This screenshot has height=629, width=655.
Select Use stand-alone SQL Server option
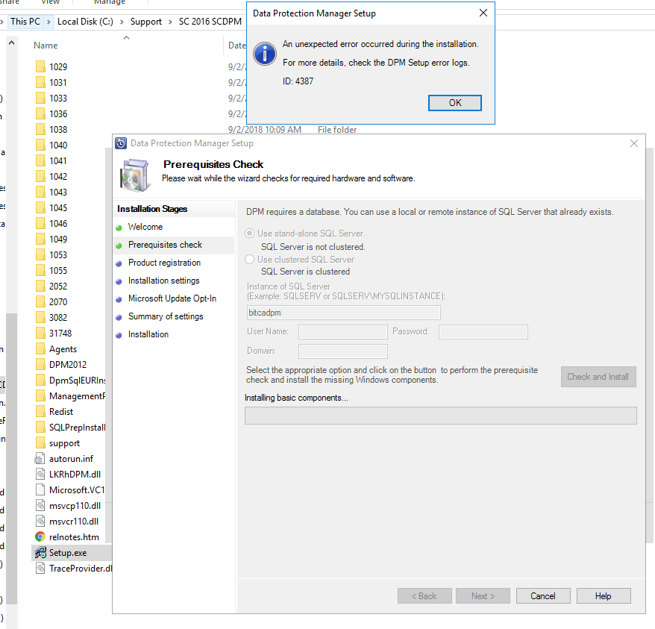point(249,234)
